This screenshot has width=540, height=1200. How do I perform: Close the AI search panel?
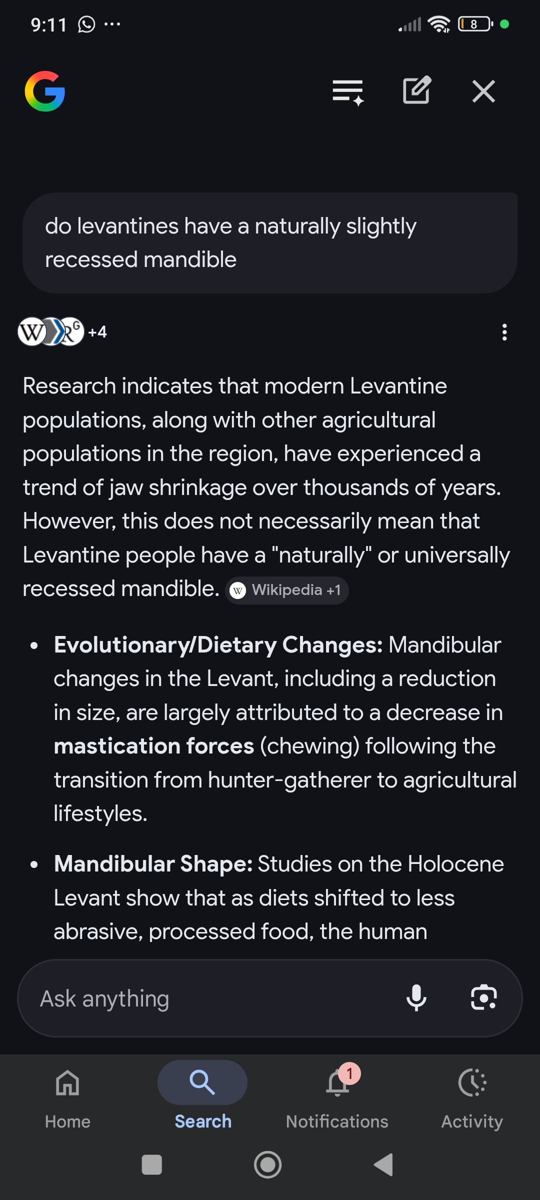click(483, 91)
